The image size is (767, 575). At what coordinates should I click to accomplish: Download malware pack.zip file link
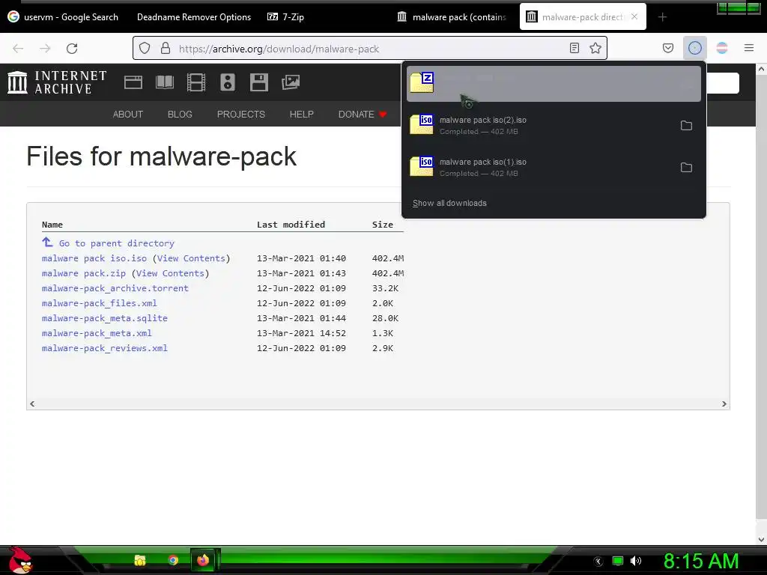point(84,273)
